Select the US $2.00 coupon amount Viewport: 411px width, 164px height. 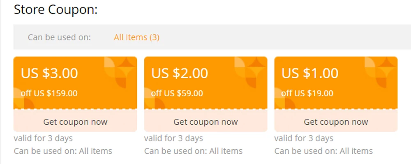click(x=180, y=73)
